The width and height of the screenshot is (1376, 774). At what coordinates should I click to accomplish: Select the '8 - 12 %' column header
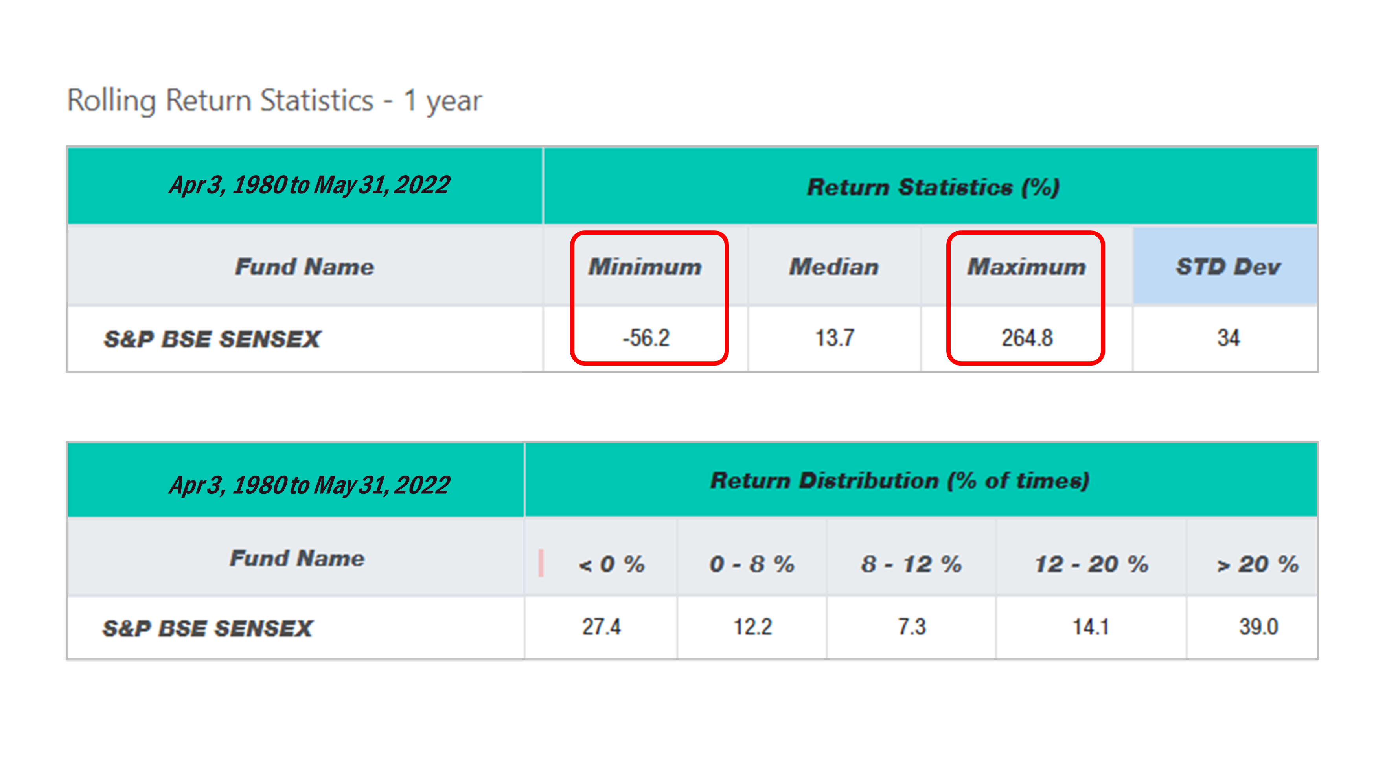pyautogui.click(x=911, y=564)
